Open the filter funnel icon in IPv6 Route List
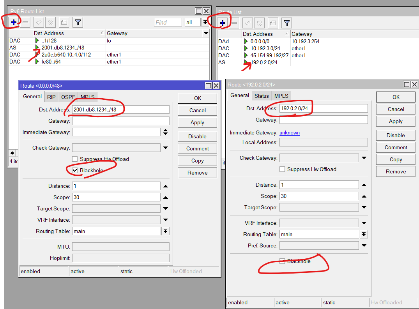The image size is (419, 309). click(77, 22)
